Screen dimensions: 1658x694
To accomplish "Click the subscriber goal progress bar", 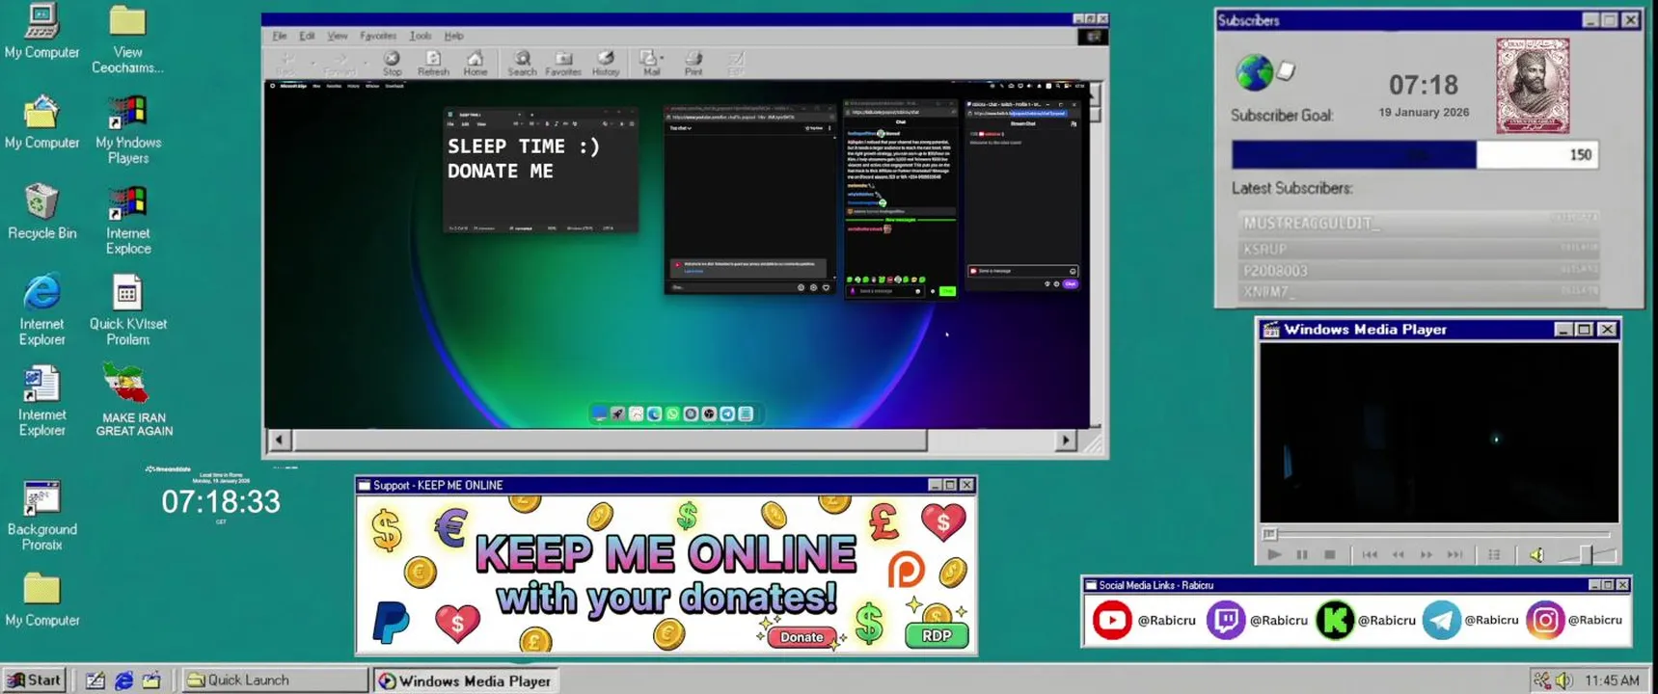I will click(1415, 155).
